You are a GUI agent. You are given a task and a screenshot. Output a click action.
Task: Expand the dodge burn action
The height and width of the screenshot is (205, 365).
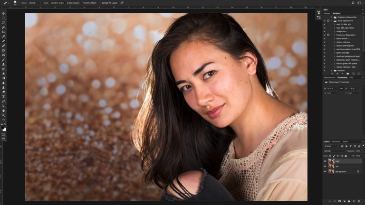click(334, 31)
